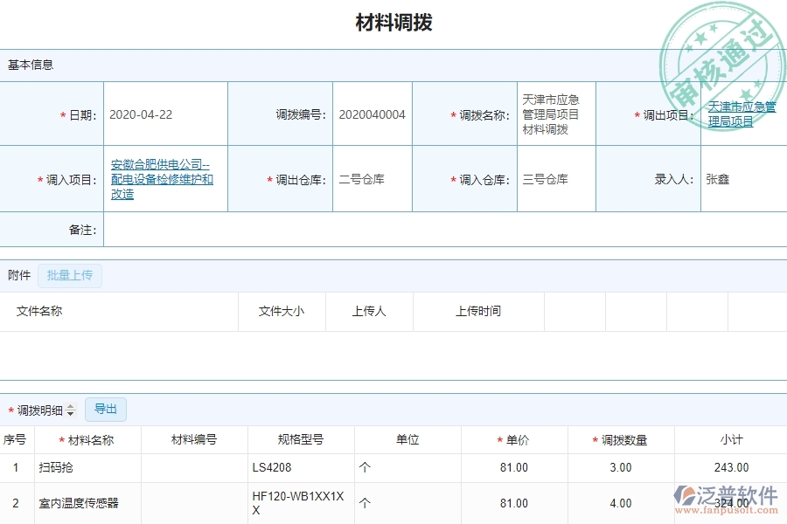Click the 调拨编号 value 2020040004

372,114
